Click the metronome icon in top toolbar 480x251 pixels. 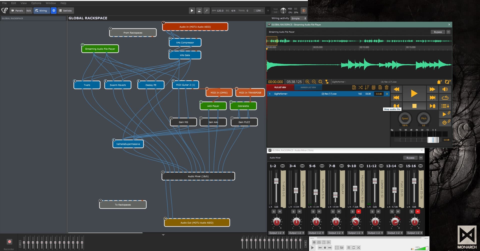199,10
